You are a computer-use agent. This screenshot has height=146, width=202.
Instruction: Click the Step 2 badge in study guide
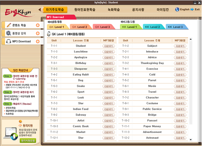[7, 92]
